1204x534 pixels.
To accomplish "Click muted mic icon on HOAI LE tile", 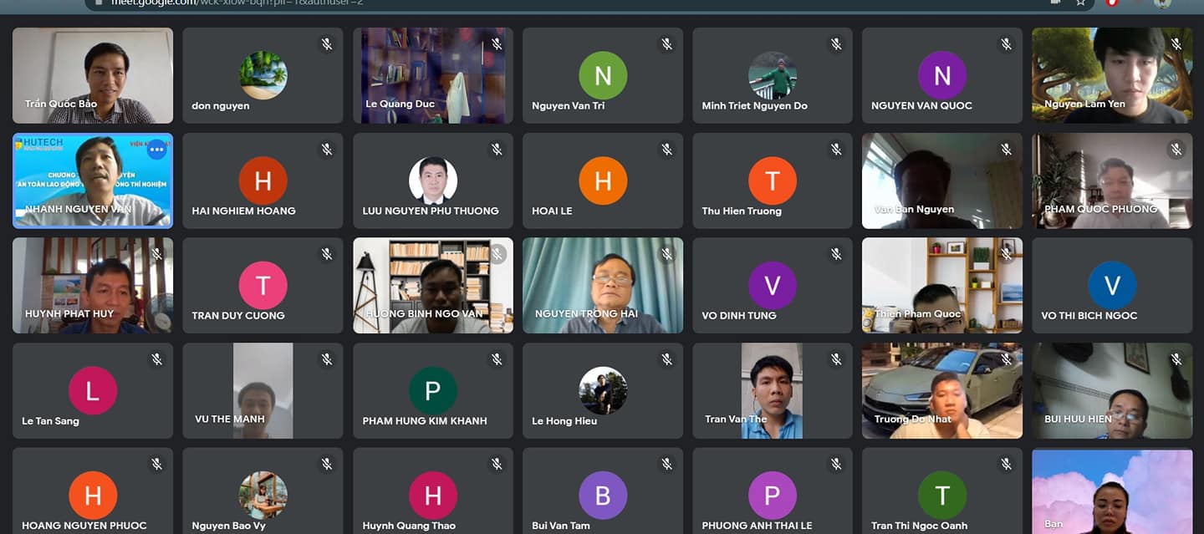I will coord(666,150).
